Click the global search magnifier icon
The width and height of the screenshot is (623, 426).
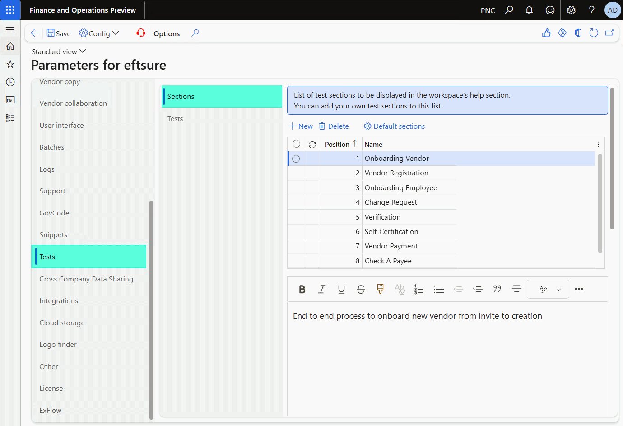click(509, 10)
